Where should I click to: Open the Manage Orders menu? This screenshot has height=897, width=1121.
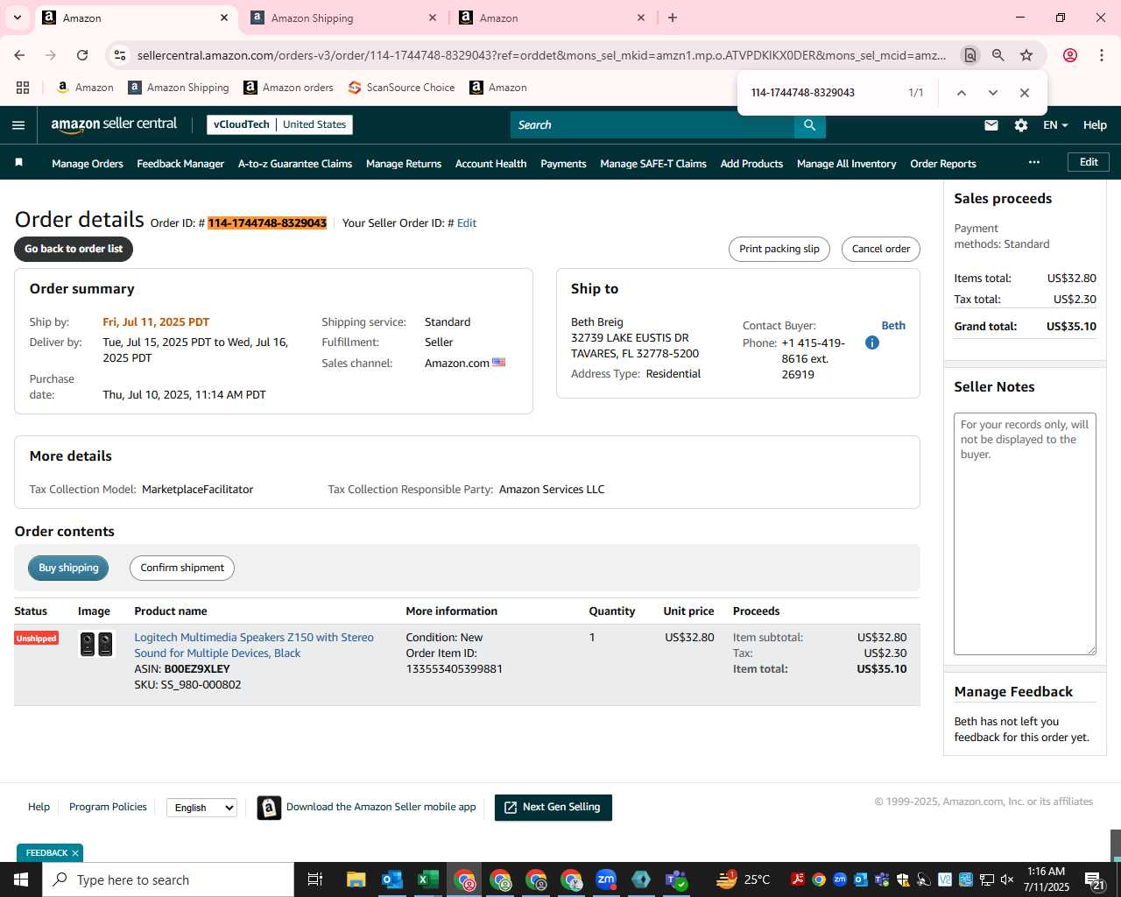[x=88, y=164]
